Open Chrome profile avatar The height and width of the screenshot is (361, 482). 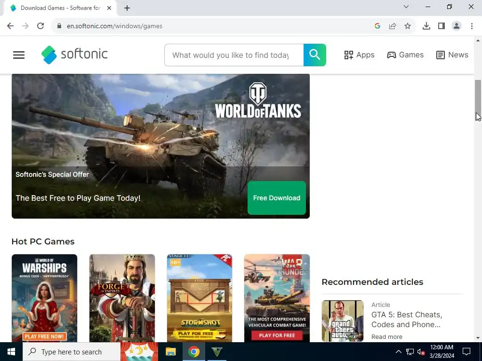click(x=457, y=26)
